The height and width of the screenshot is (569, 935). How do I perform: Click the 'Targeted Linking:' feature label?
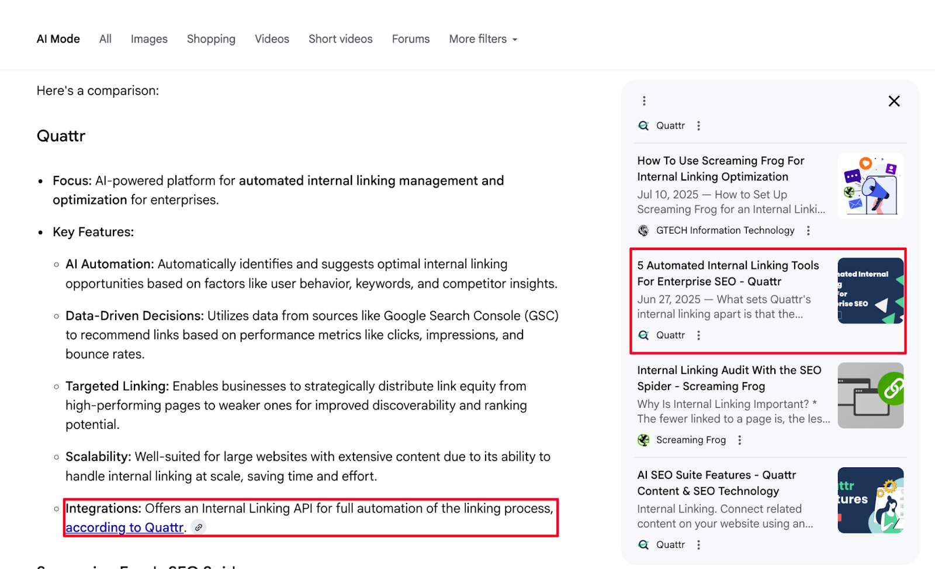click(x=117, y=386)
